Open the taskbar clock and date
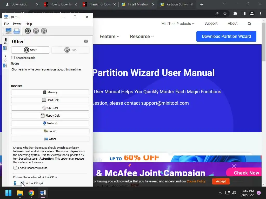This screenshot has width=266, height=199. pyautogui.click(x=247, y=193)
